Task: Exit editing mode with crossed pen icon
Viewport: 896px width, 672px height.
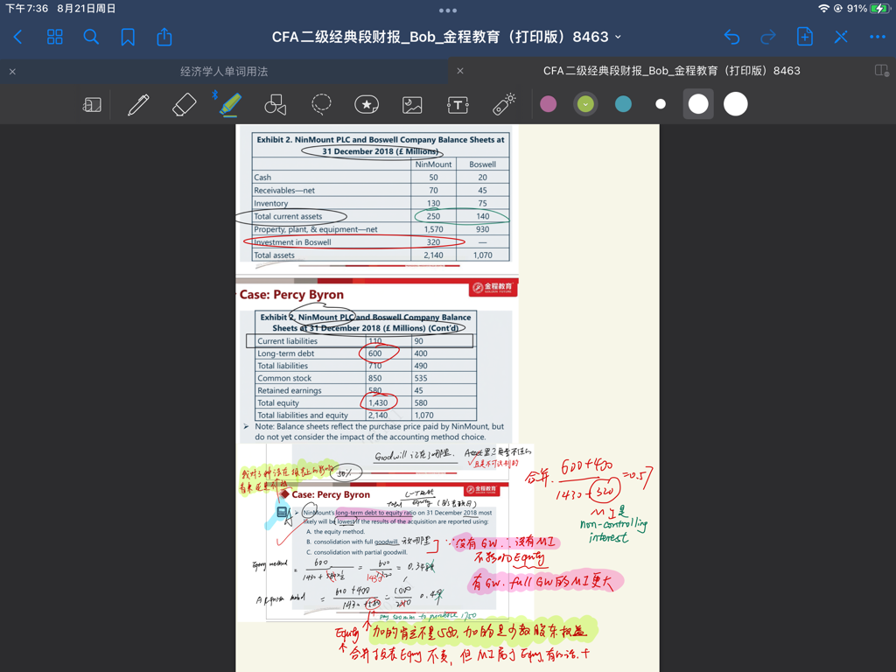Action: pyautogui.click(x=841, y=37)
